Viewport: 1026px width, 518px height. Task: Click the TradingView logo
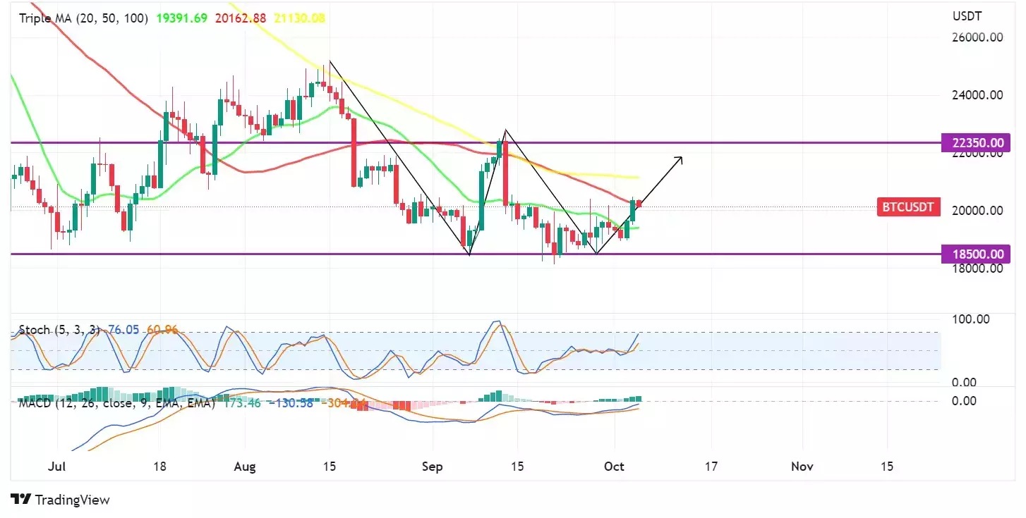61,500
